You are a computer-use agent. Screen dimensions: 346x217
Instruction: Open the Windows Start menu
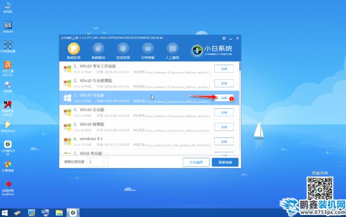point(5,213)
